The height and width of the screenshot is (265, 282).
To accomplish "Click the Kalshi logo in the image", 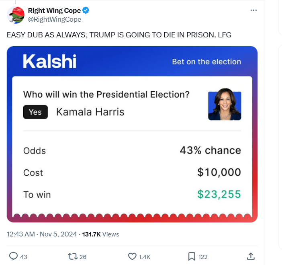I will [x=49, y=61].
